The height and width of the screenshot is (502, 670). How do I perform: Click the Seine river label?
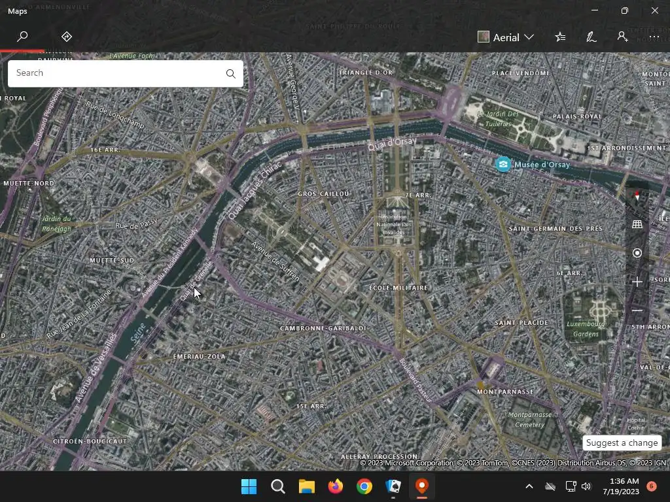pos(139,334)
